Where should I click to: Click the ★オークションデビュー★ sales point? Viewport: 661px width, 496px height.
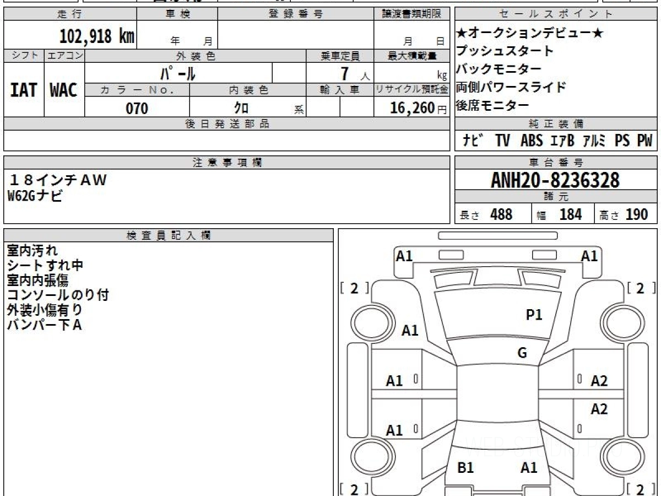pos(530,33)
